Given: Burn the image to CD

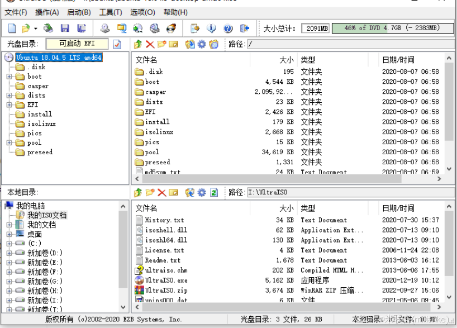Looking at the screenshot, I should 171,28.
